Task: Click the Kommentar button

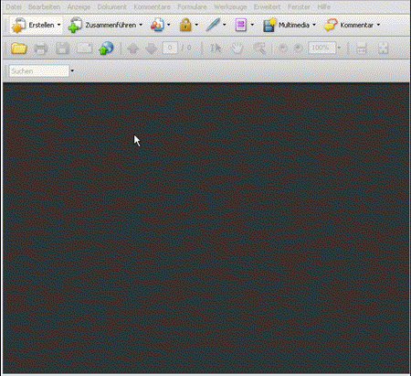Action: 352,25
